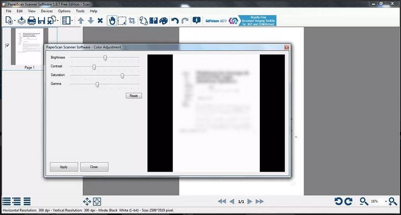The width and height of the screenshot is (401, 215).
Task: Click the Saturation slider handle
Action: coord(122,76)
